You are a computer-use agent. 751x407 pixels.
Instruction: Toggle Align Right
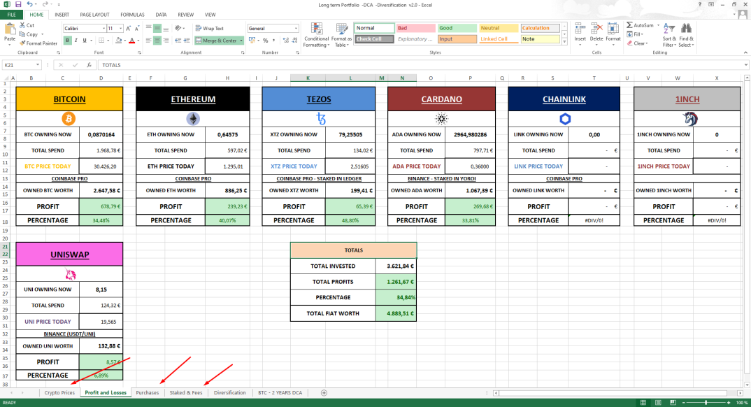(x=166, y=41)
